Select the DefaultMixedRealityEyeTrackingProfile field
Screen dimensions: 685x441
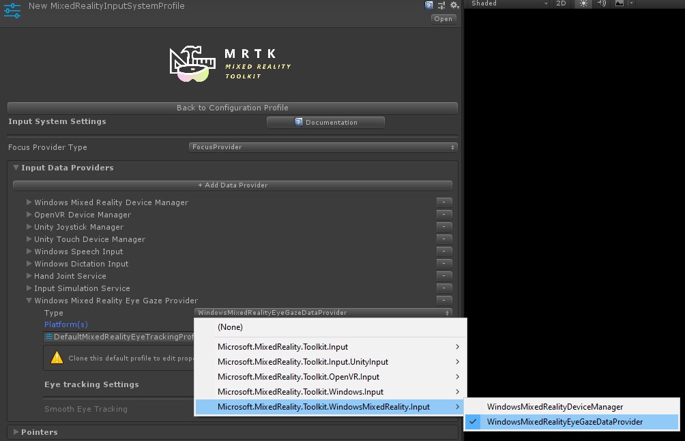point(119,337)
